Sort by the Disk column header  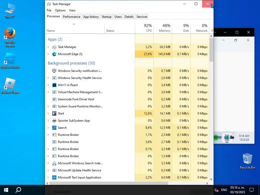(181, 28)
